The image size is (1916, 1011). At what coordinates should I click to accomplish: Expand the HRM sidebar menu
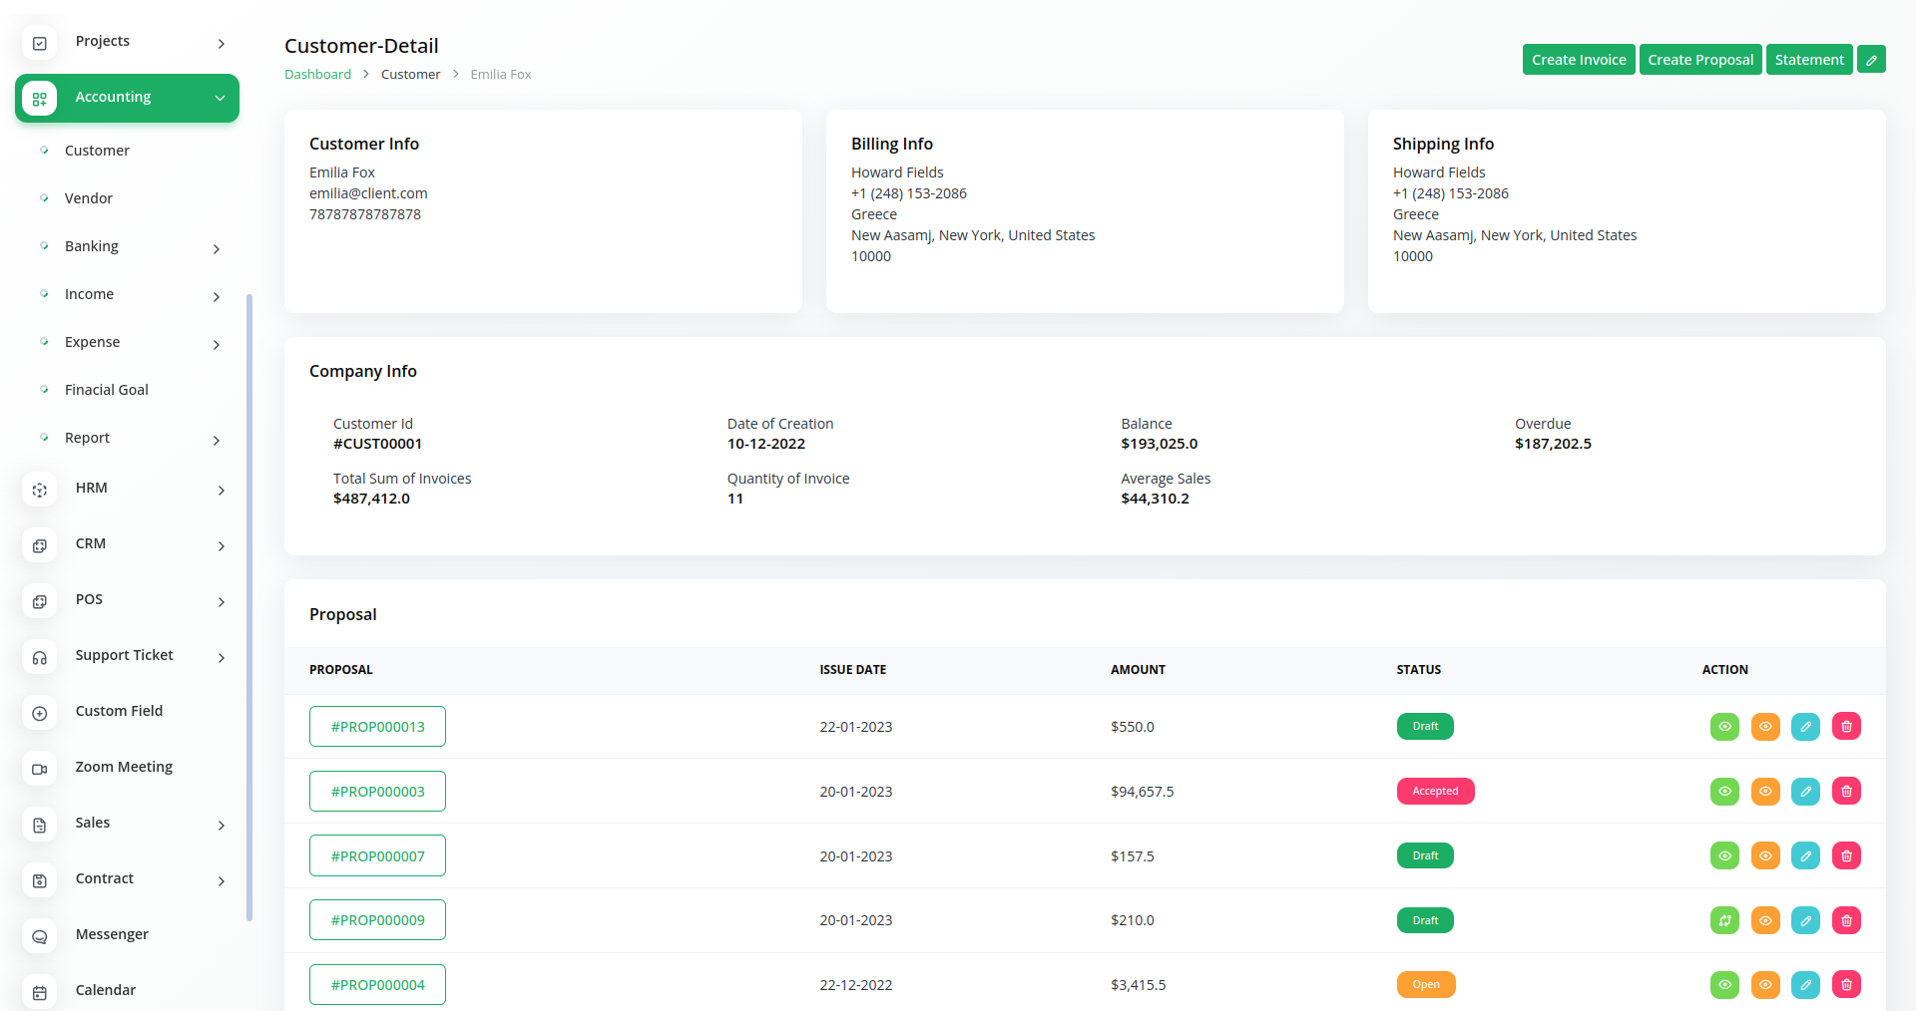pos(221,490)
